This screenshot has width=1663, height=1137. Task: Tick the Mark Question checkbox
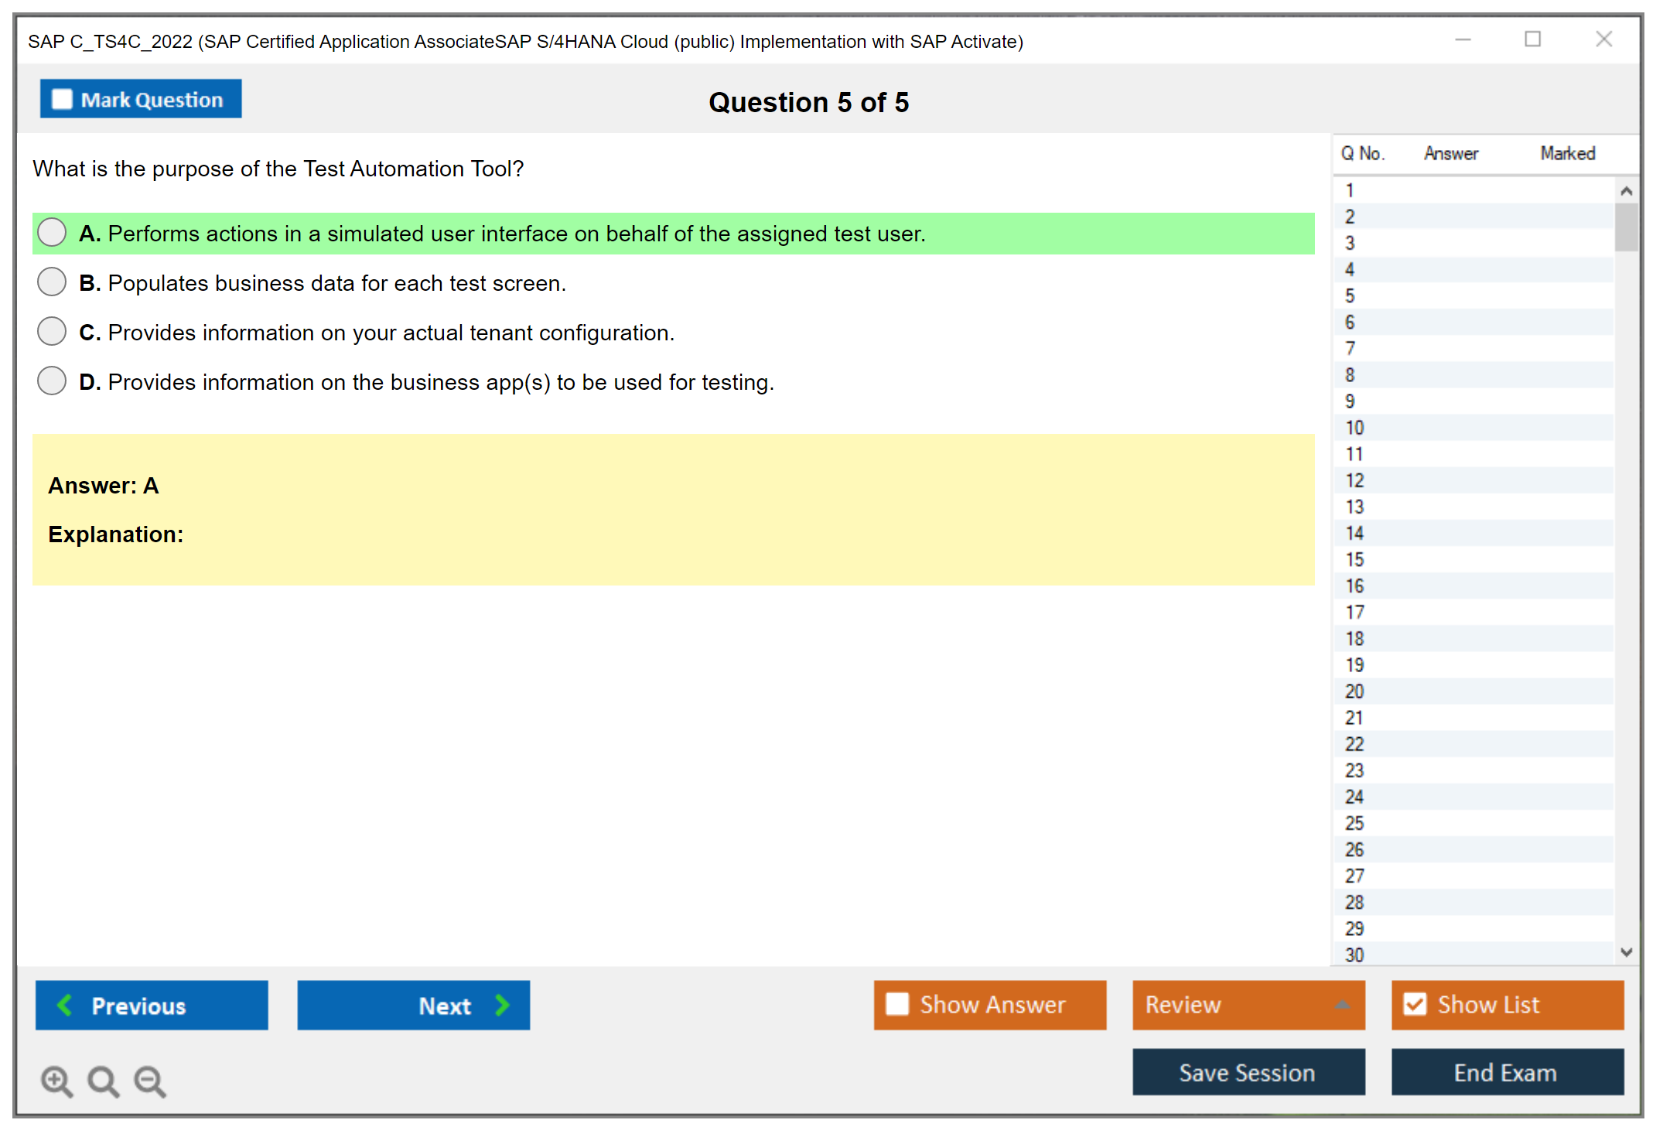point(62,99)
